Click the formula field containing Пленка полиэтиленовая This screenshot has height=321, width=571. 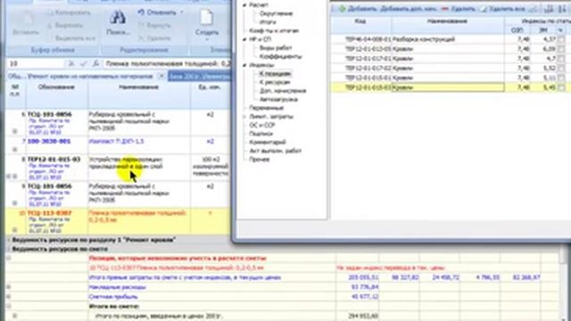click(168, 63)
